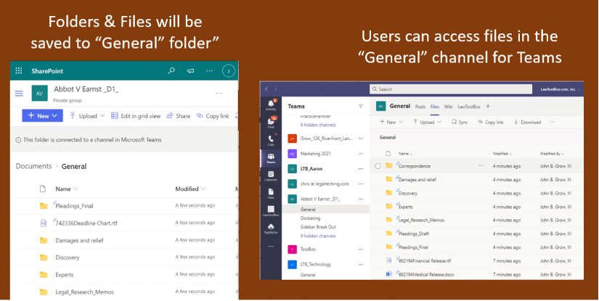Open 662194Medical Release.docx in Teams

pos(426,274)
